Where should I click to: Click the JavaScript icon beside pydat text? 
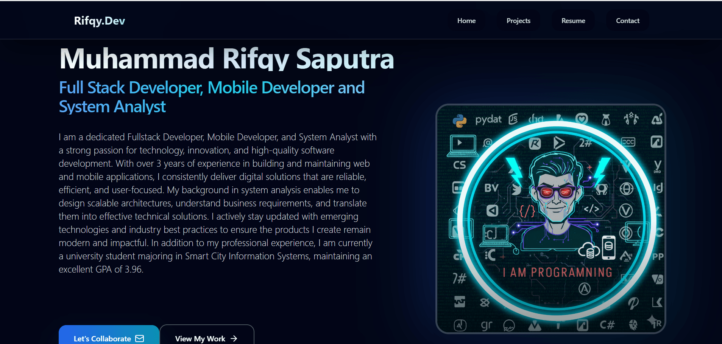[514, 119]
